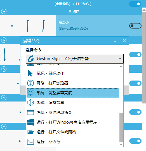The image size is (146, 151).
Task: Click the sun icon for 调整屏幕亮度
Action: pyautogui.click(x=30, y=93)
